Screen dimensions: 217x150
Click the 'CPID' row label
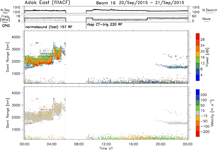click(x=6, y=26)
